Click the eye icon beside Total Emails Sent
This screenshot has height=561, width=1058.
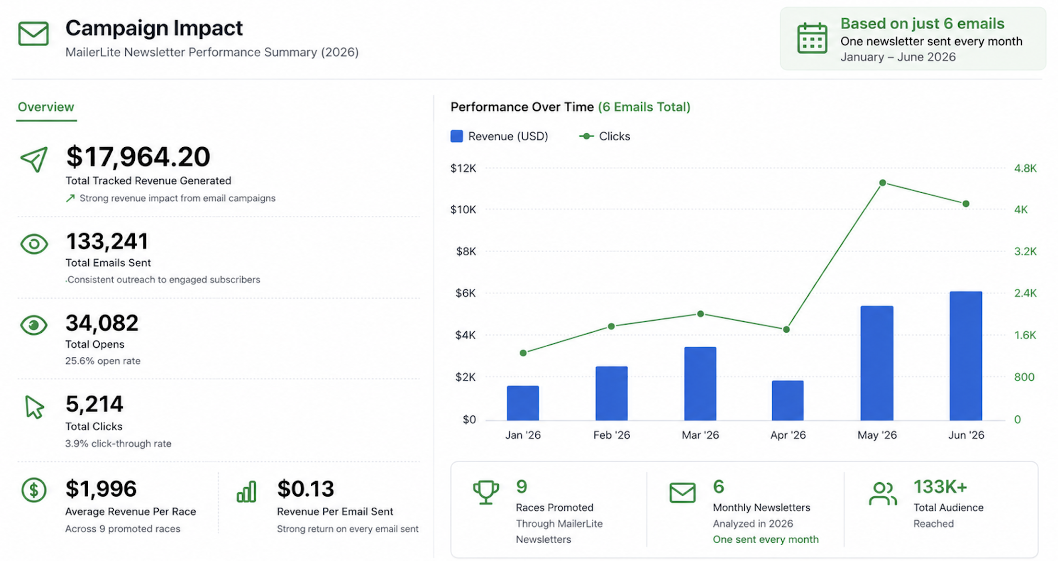coord(34,244)
